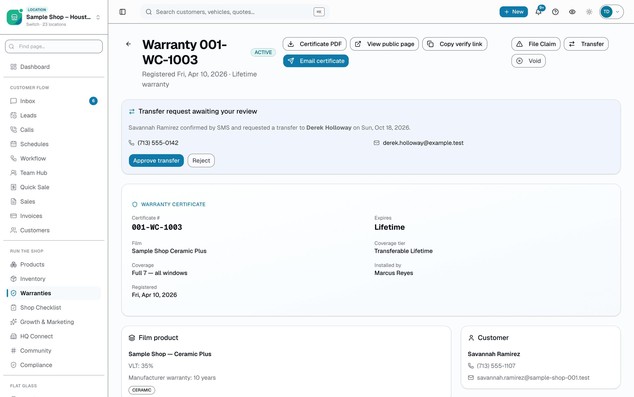Click the HQ Connect building icon

(13, 336)
